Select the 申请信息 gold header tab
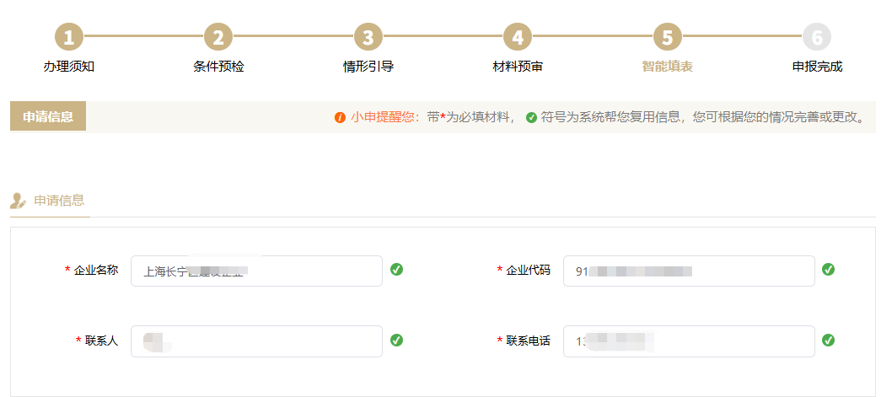 pyautogui.click(x=48, y=117)
